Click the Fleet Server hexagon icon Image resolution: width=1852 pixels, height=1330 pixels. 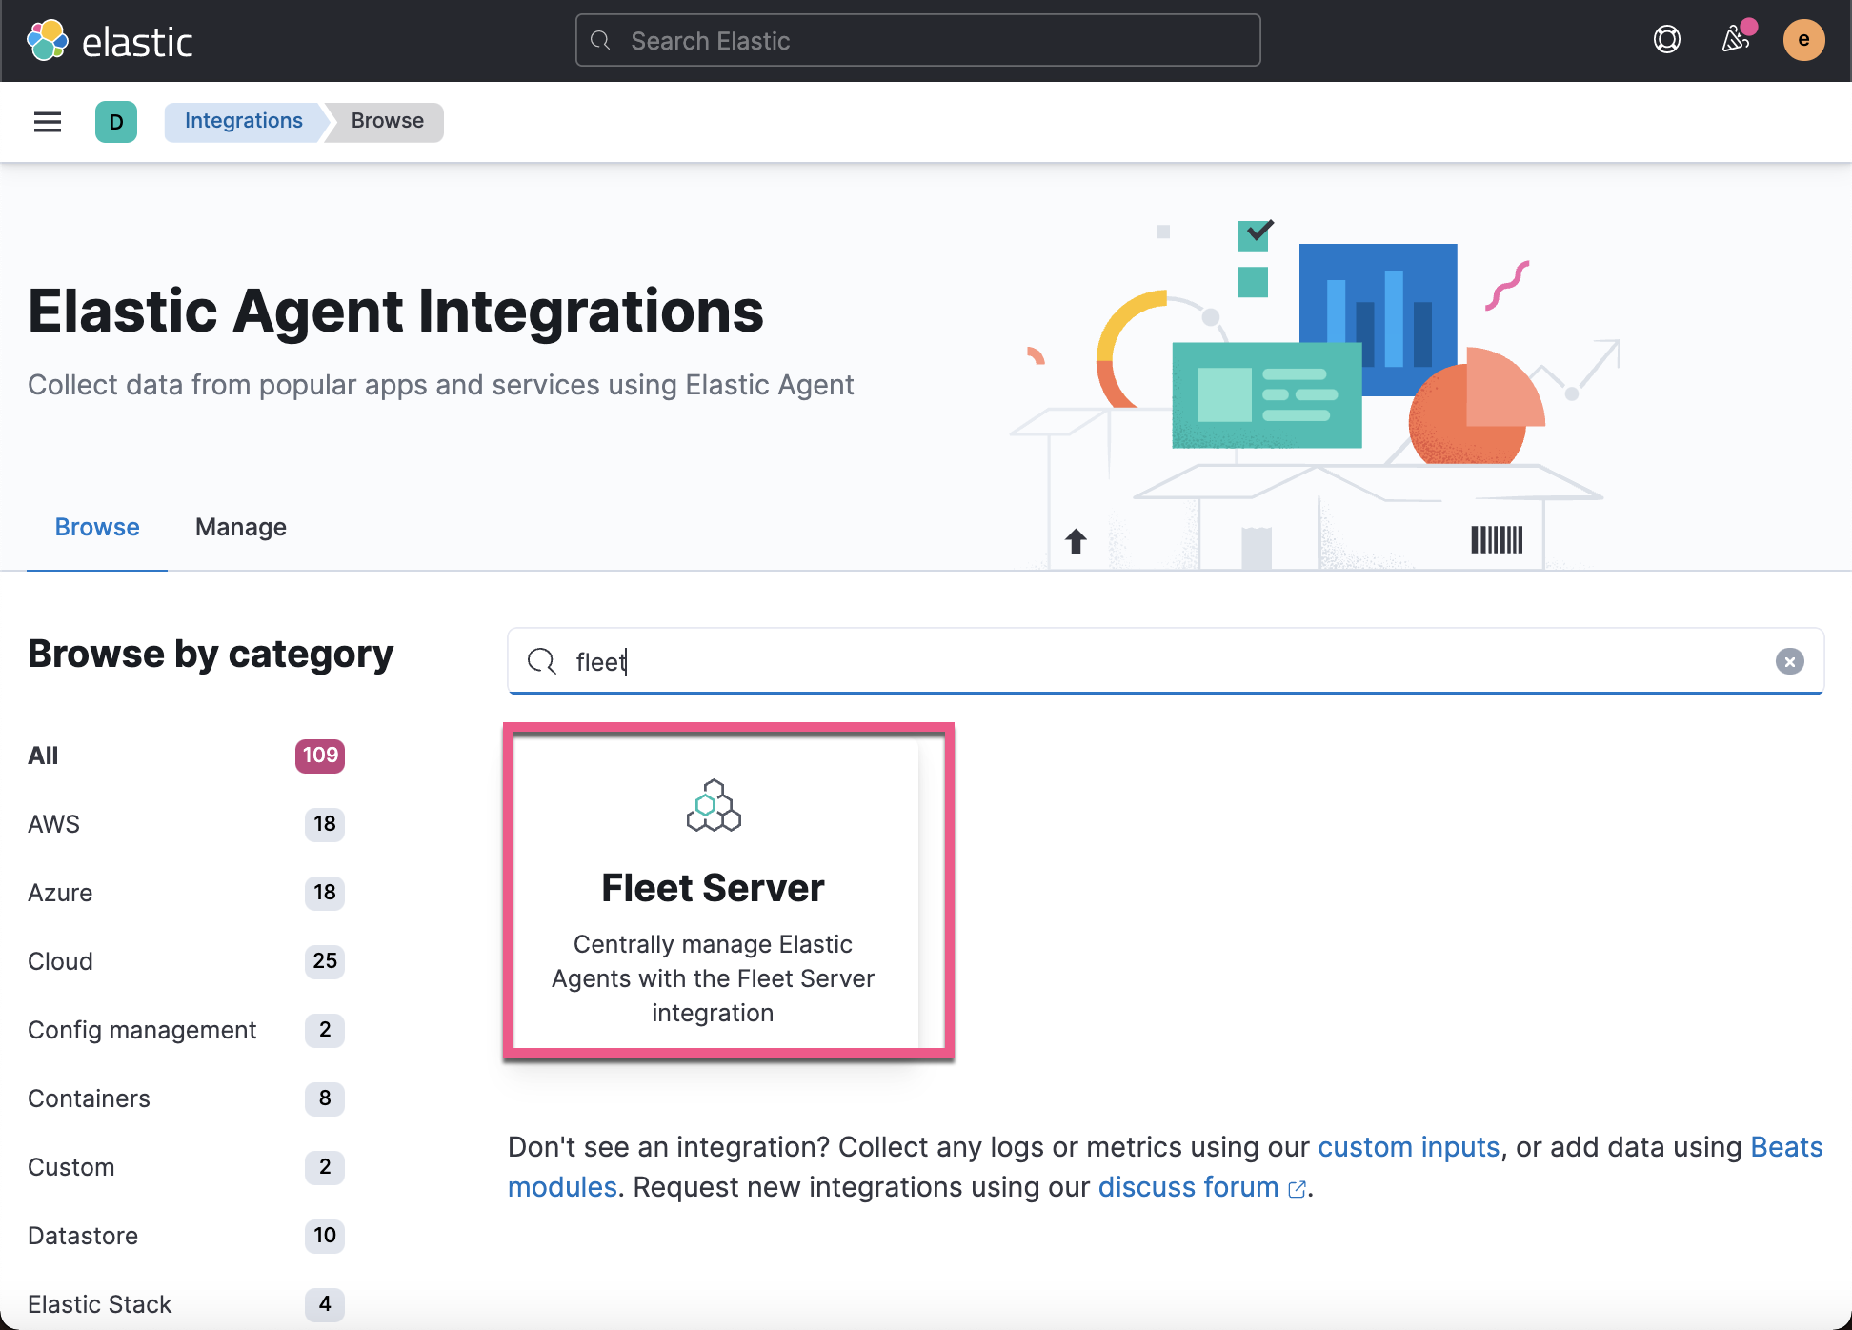(x=714, y=806)
